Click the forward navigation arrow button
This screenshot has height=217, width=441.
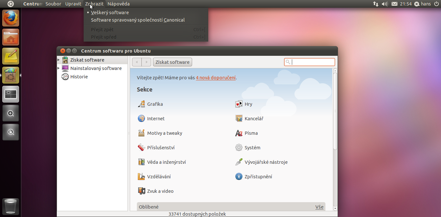[146, 62]
